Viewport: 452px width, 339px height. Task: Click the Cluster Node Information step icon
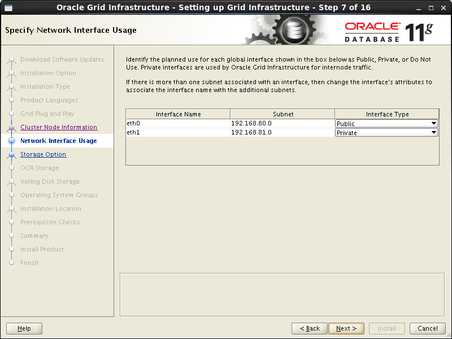(x=11, y=128)
